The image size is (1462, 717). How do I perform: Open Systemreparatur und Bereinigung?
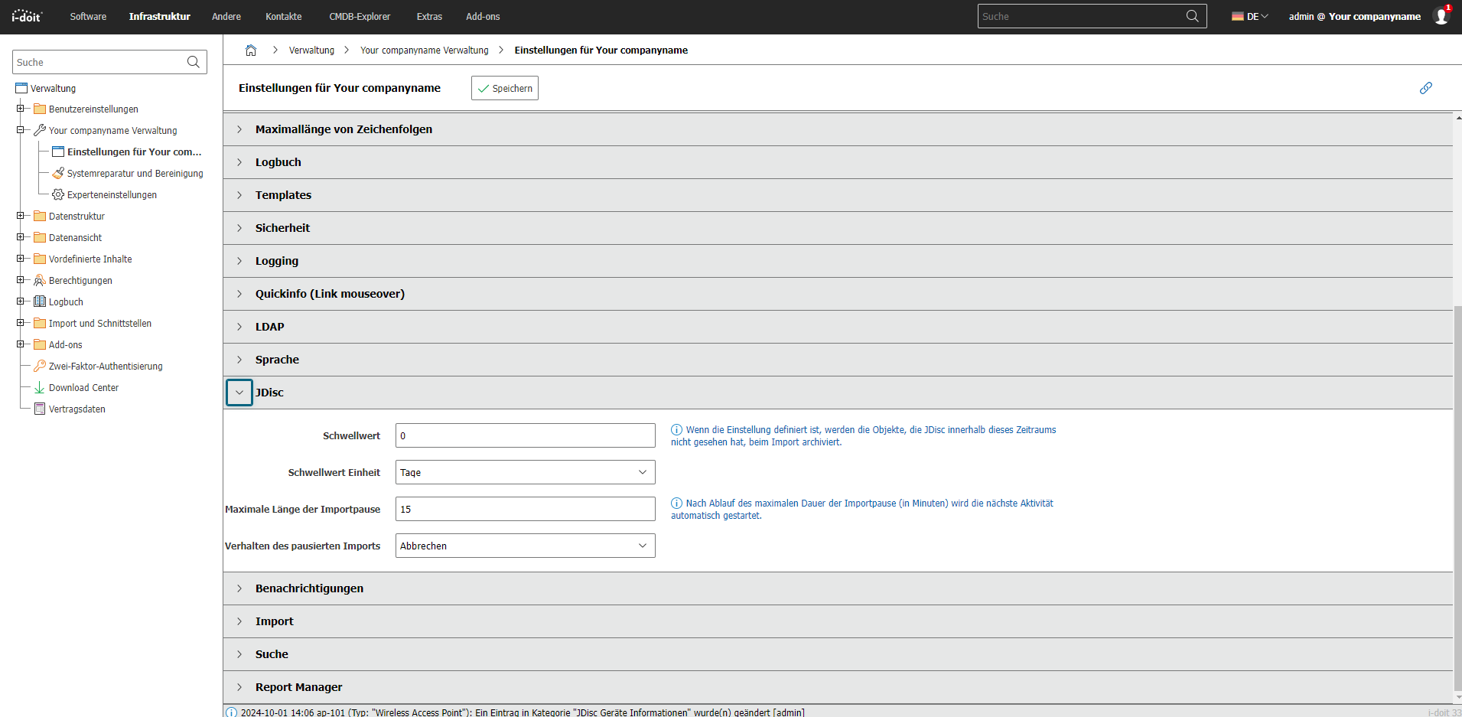(x=135, y=174)
